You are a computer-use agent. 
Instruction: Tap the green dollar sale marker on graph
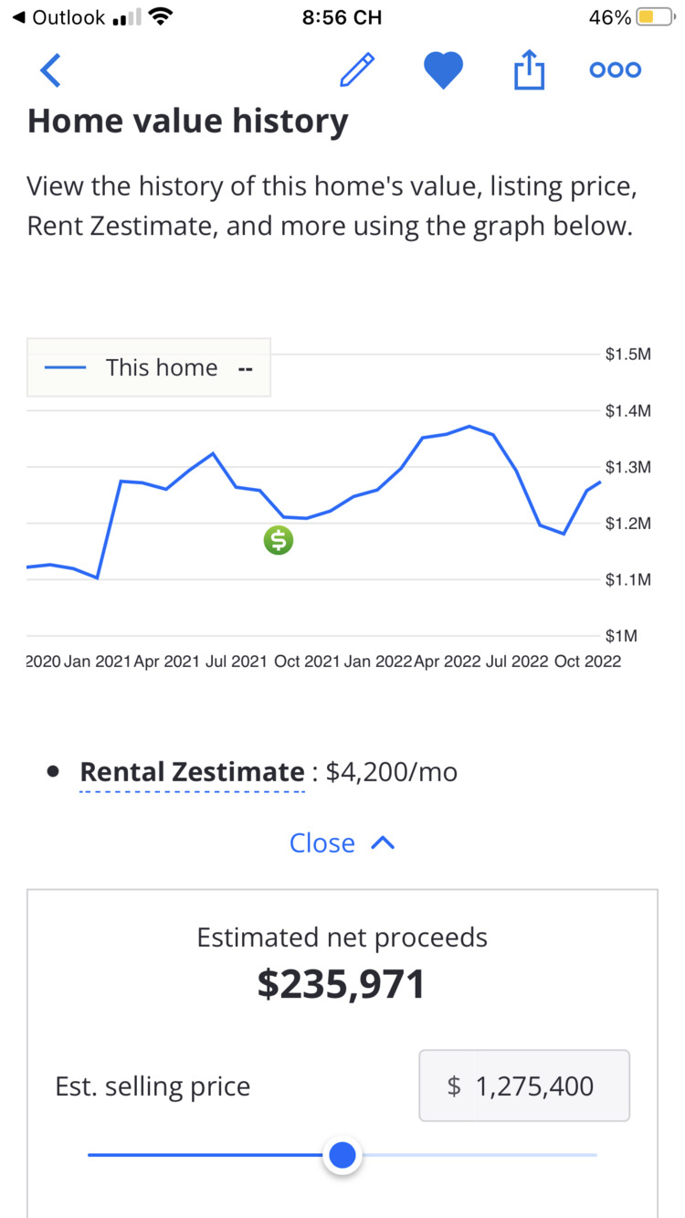279,541
